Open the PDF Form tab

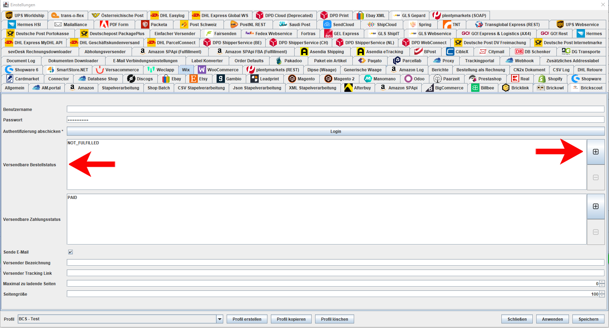pos(114,24)
